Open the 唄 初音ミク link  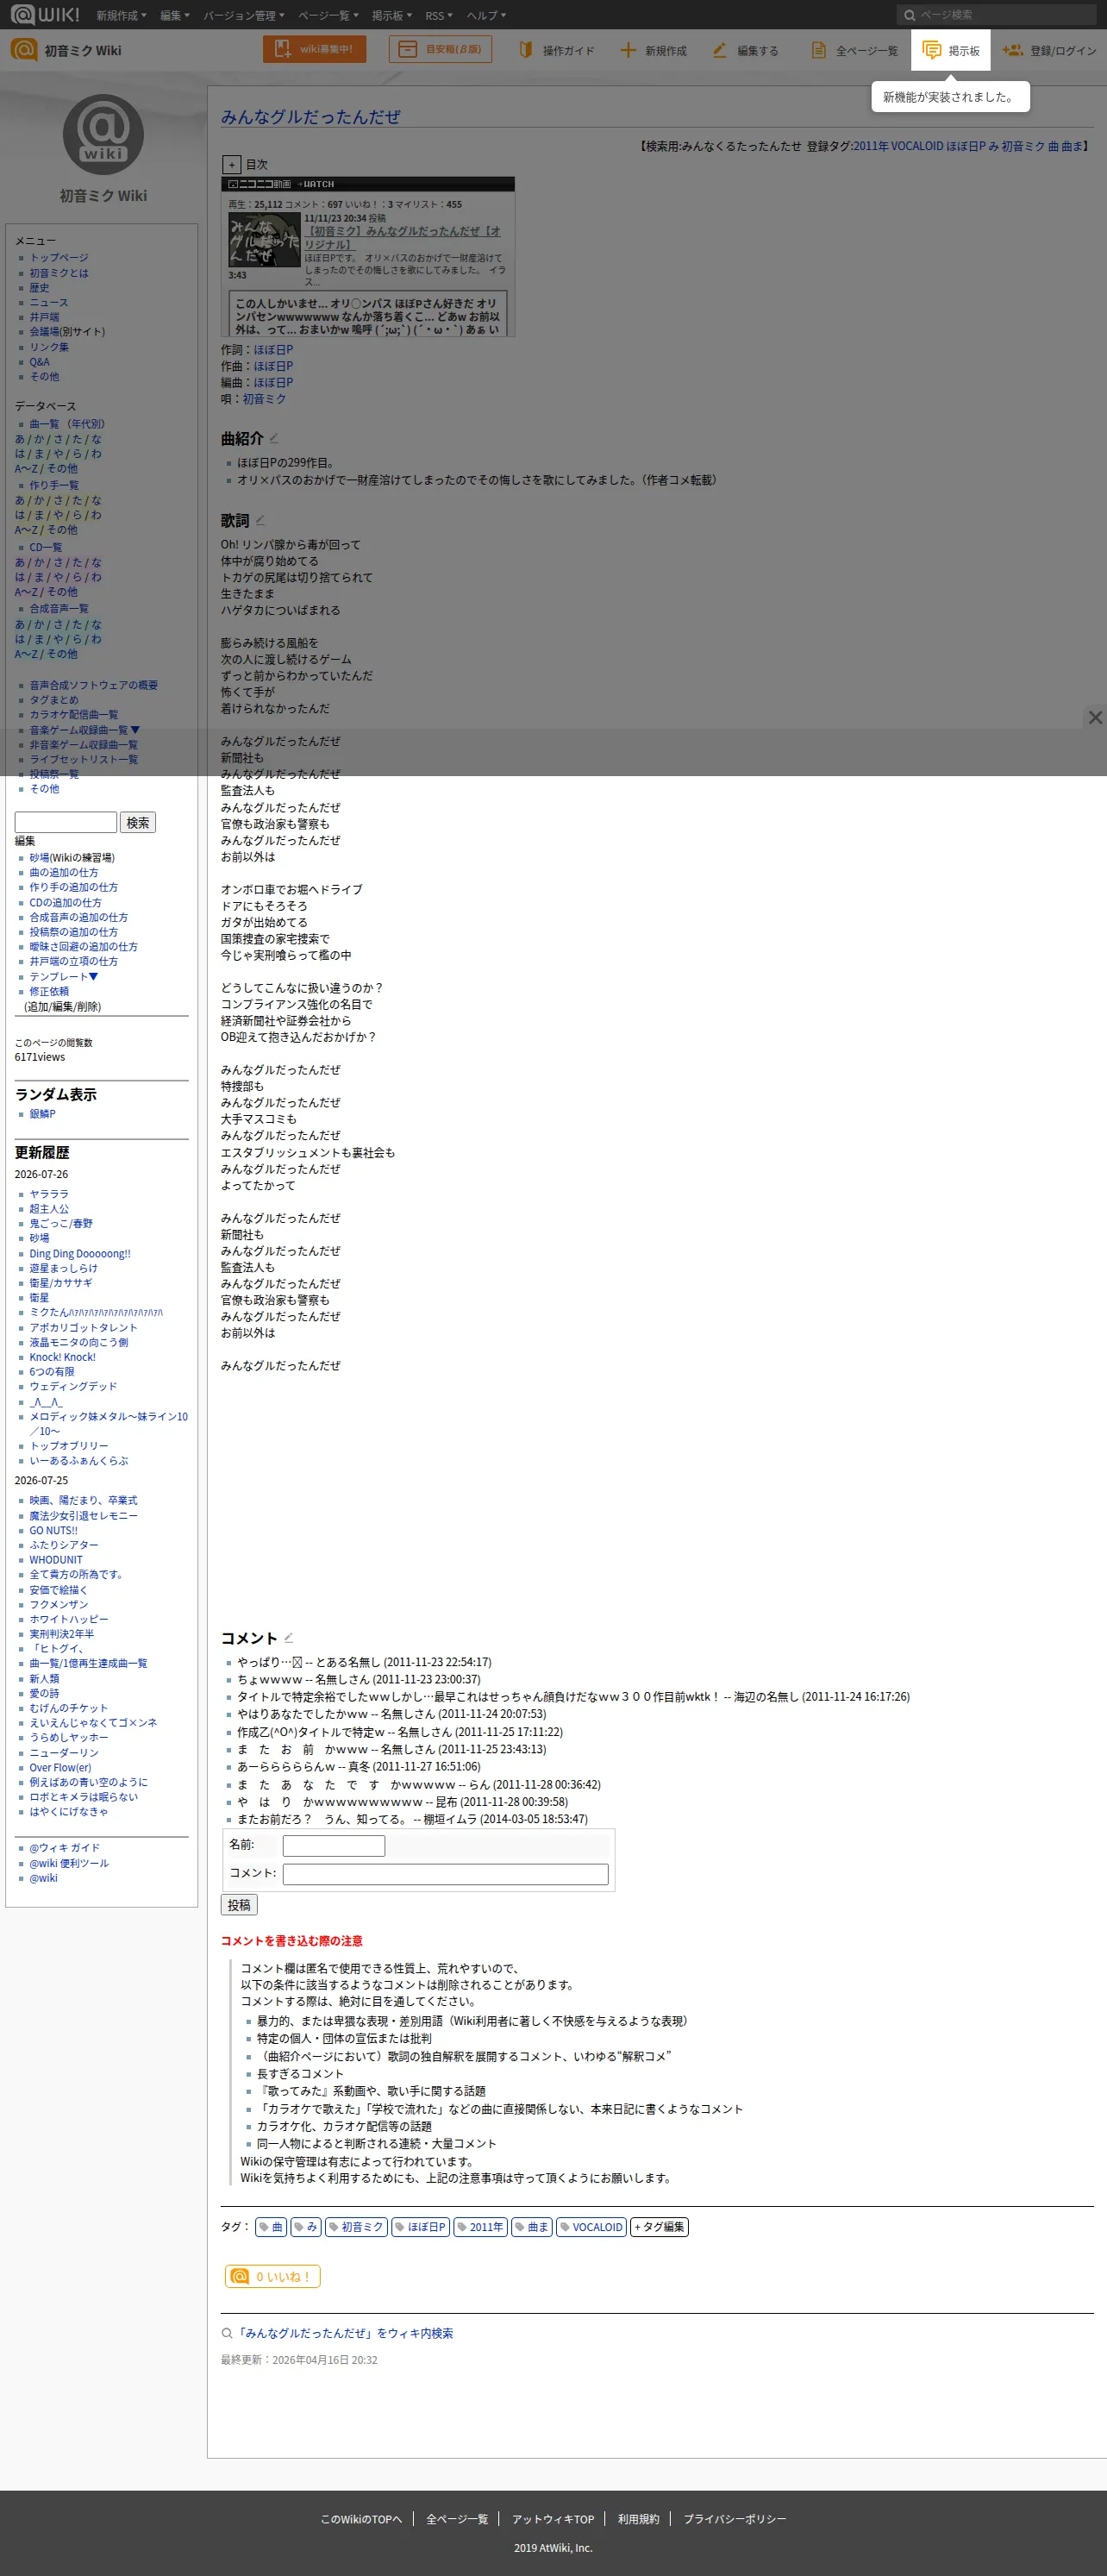pyautogui.click(x=264, y=399)
